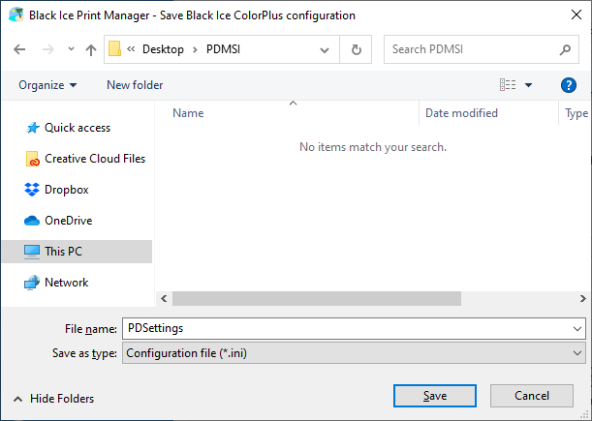Open the Organize menu
The width and height of the screenshot is (592, 421).
47,85
